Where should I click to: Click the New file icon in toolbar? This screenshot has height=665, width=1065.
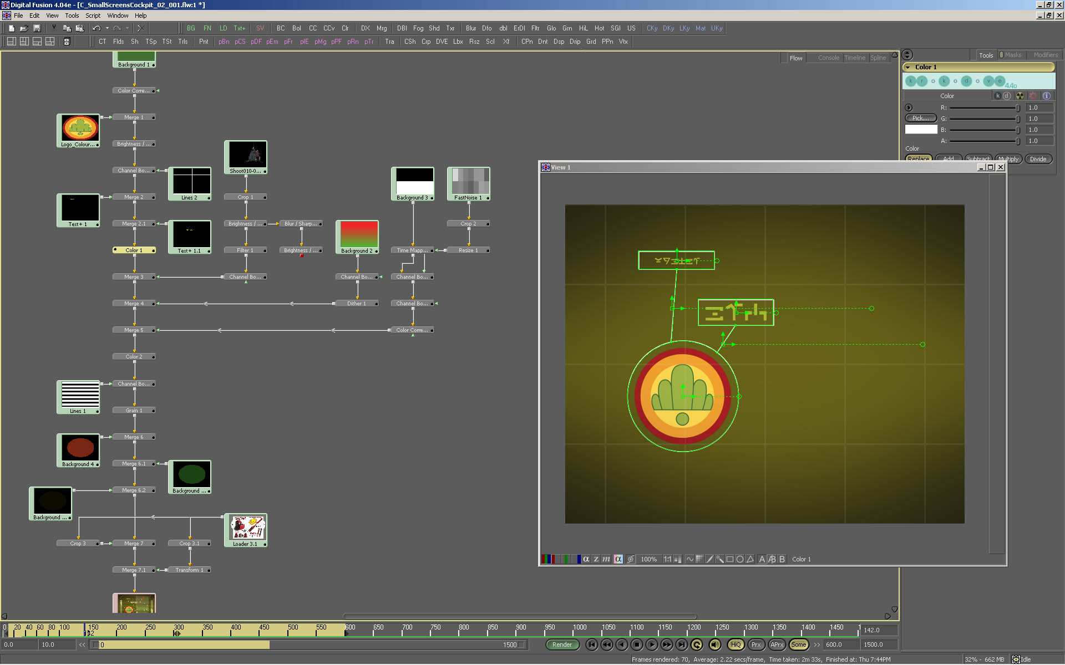(12, 28)
